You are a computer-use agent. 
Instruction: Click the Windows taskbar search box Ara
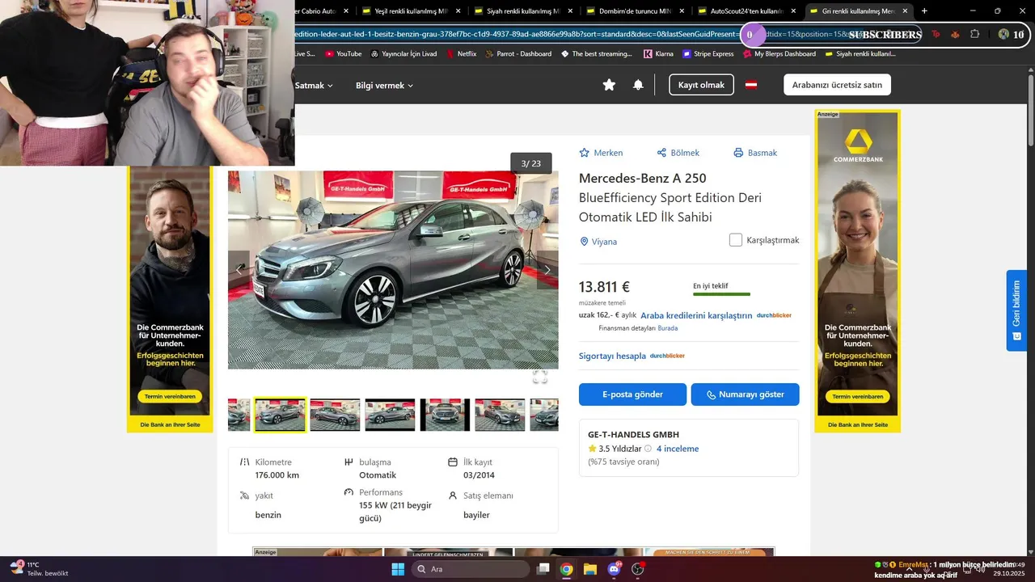point(469,569)
